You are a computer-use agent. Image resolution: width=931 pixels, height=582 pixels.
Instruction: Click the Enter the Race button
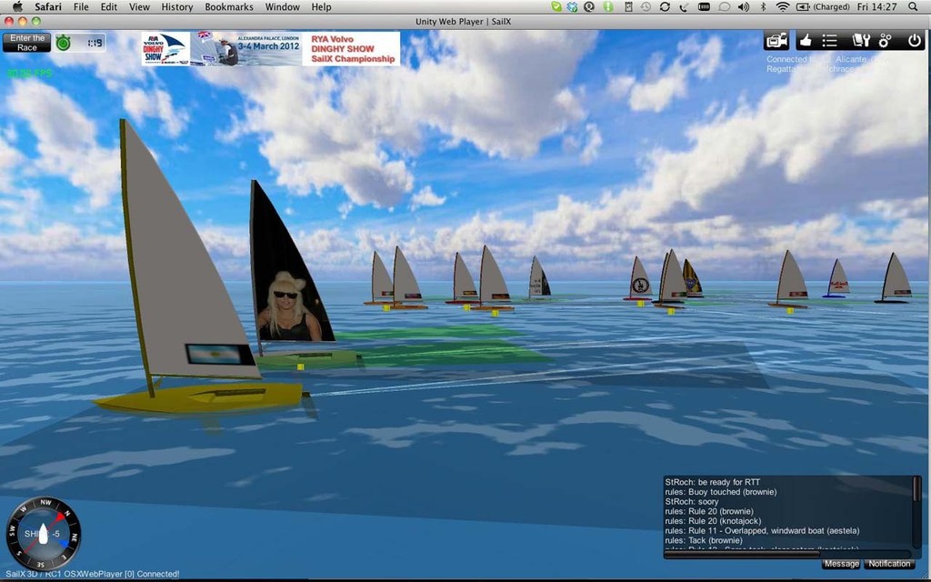click(x=26, y=43)
